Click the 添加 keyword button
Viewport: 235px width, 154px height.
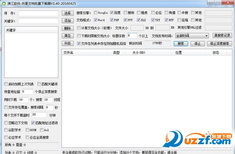coord(67,20)
